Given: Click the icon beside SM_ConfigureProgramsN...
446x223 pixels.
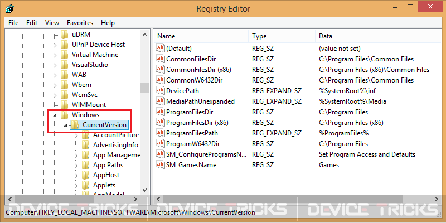Looking at the screenshot, I should [x=161, y=154].
